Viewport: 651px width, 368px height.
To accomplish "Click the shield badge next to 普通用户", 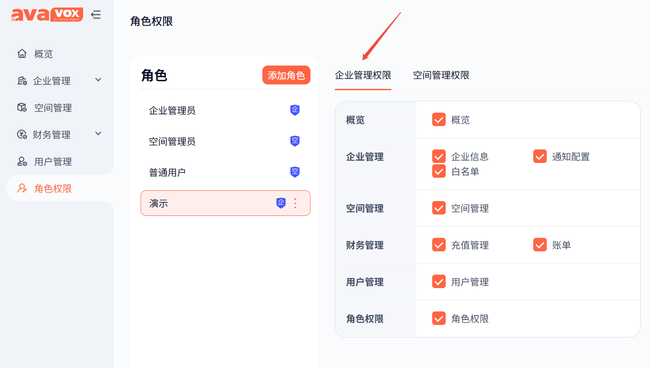I will [x=295, y=172].
